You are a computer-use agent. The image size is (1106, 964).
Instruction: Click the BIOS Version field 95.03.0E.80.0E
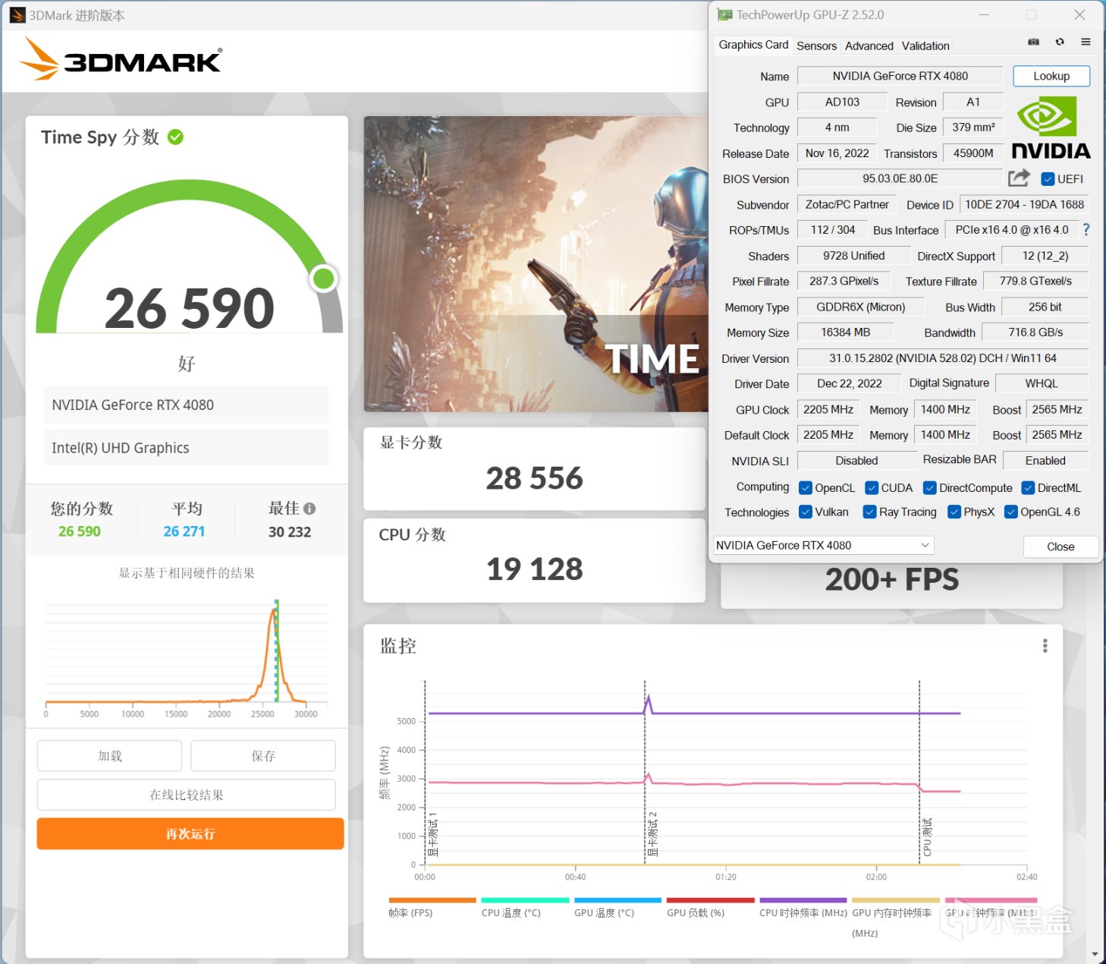[900, 178]
